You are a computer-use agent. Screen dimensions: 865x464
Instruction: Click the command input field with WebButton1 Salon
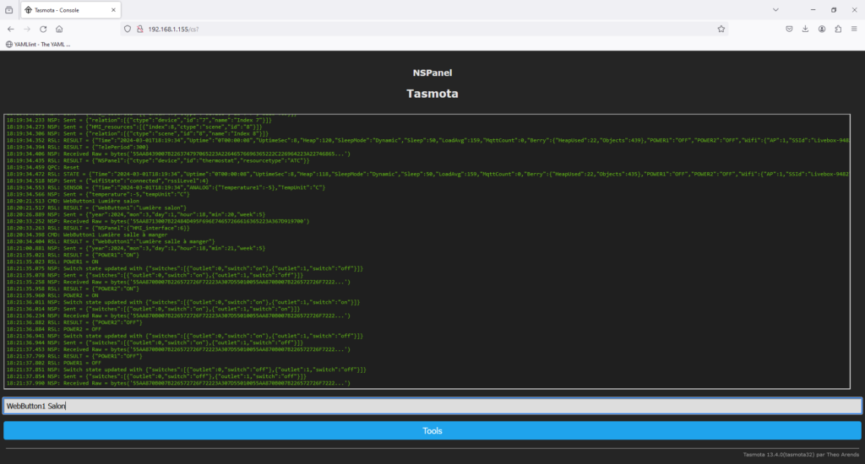tap(432, 406)
